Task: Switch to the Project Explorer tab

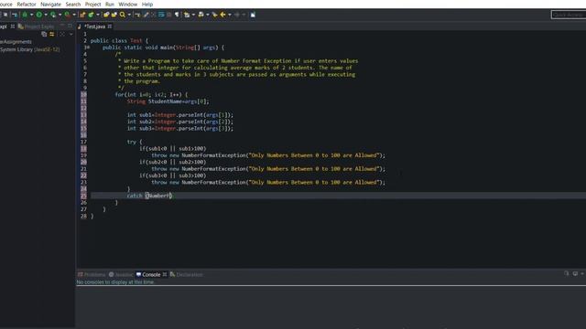Action: [x=36, y=27]
